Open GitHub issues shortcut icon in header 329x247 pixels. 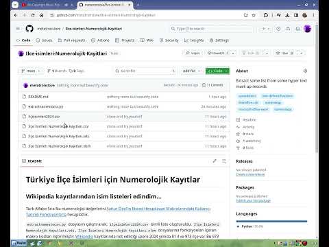tap(278, 29)
